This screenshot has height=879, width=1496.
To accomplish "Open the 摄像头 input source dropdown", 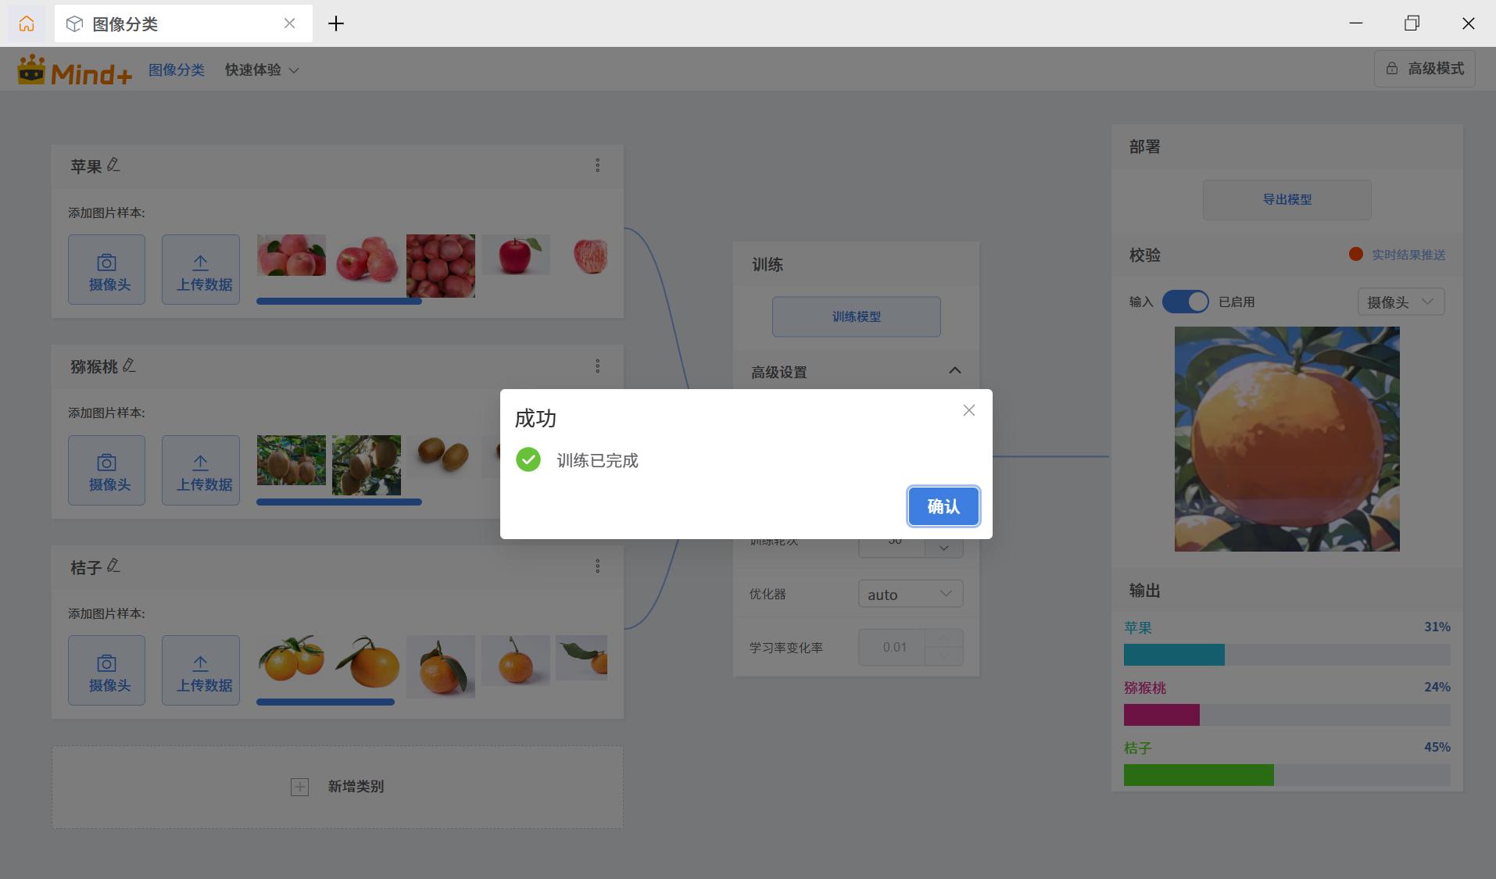I will (x=1400, y=302).
